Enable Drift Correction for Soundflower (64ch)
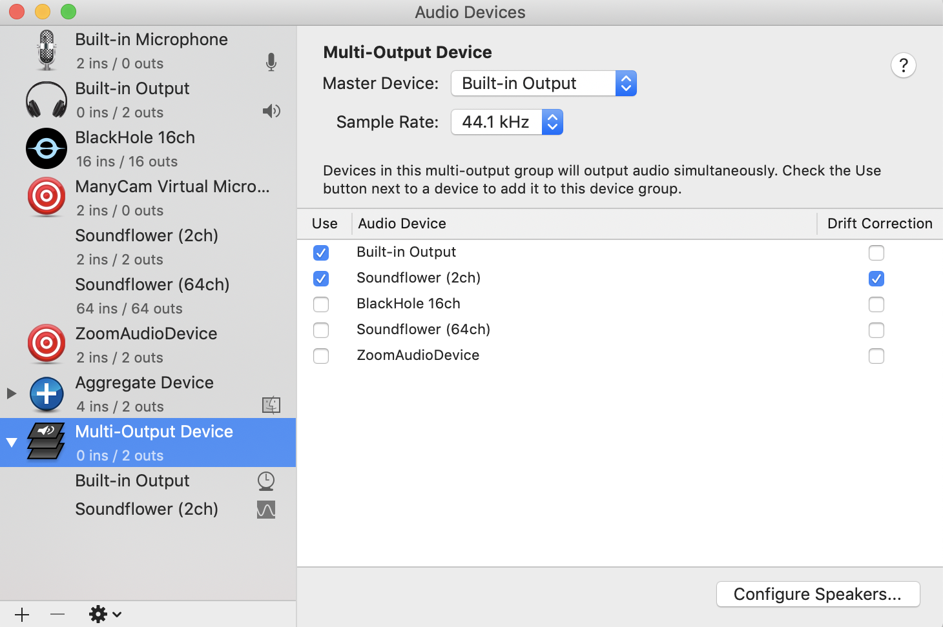The height and width of the screenshot is (627, 943). click(x=876, y=330)
